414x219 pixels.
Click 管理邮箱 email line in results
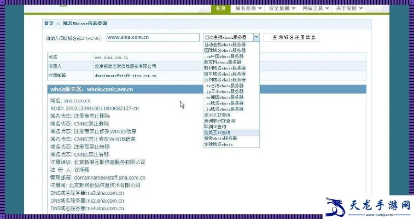pos(98,177)
